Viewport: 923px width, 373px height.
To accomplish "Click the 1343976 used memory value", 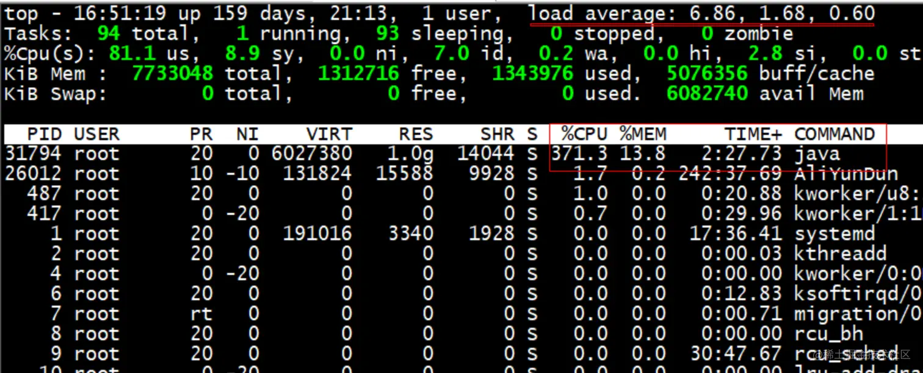I will point(533,74).
